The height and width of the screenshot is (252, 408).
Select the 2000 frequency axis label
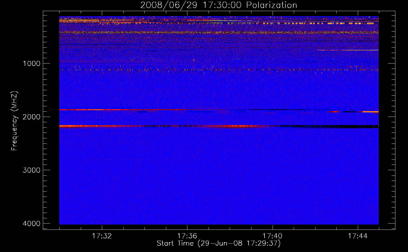(32, 117)
